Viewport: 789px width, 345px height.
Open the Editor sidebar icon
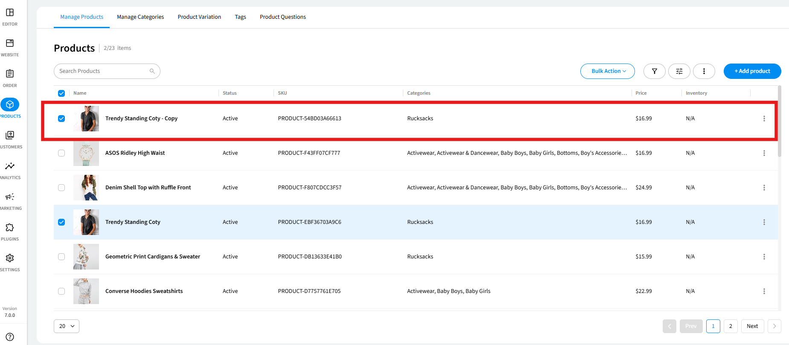[x=10, y=13]
